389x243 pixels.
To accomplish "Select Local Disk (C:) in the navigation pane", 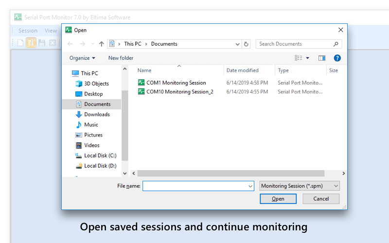I will point(96,156).
